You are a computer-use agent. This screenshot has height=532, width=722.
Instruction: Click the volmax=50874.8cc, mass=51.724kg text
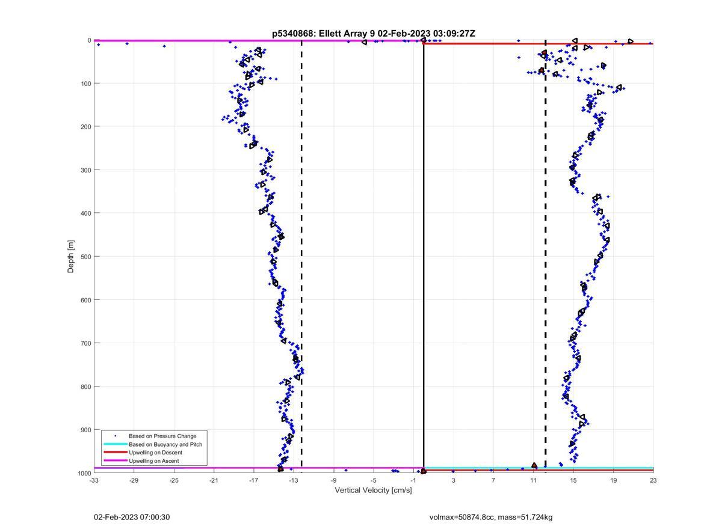click(491, 517)
